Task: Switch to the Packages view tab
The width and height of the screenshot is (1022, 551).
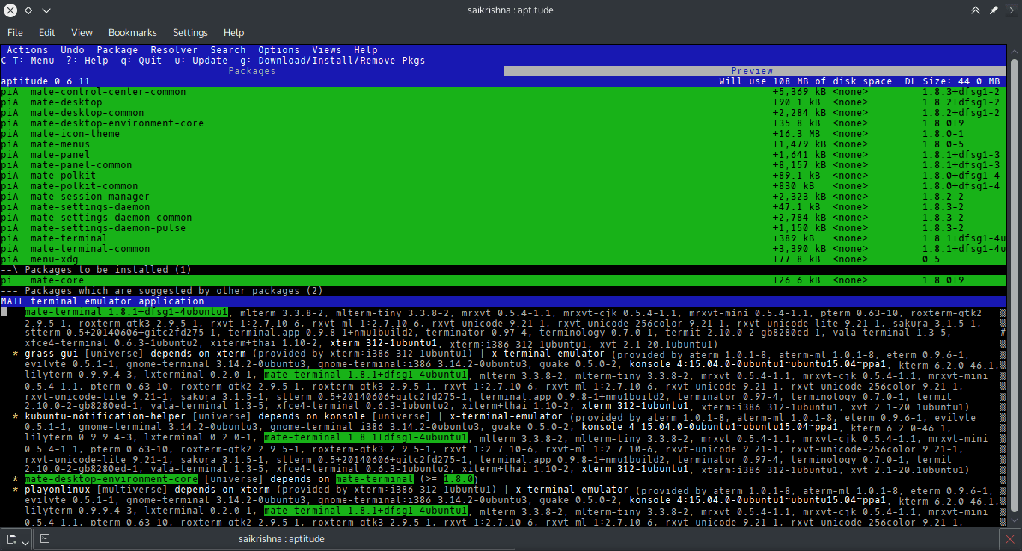Action: pyautogui.click(x=251, y=71)
